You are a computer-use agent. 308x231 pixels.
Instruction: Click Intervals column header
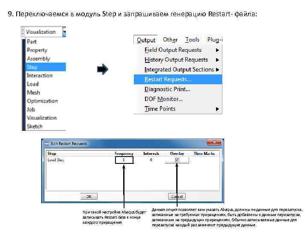click(151, 154)
